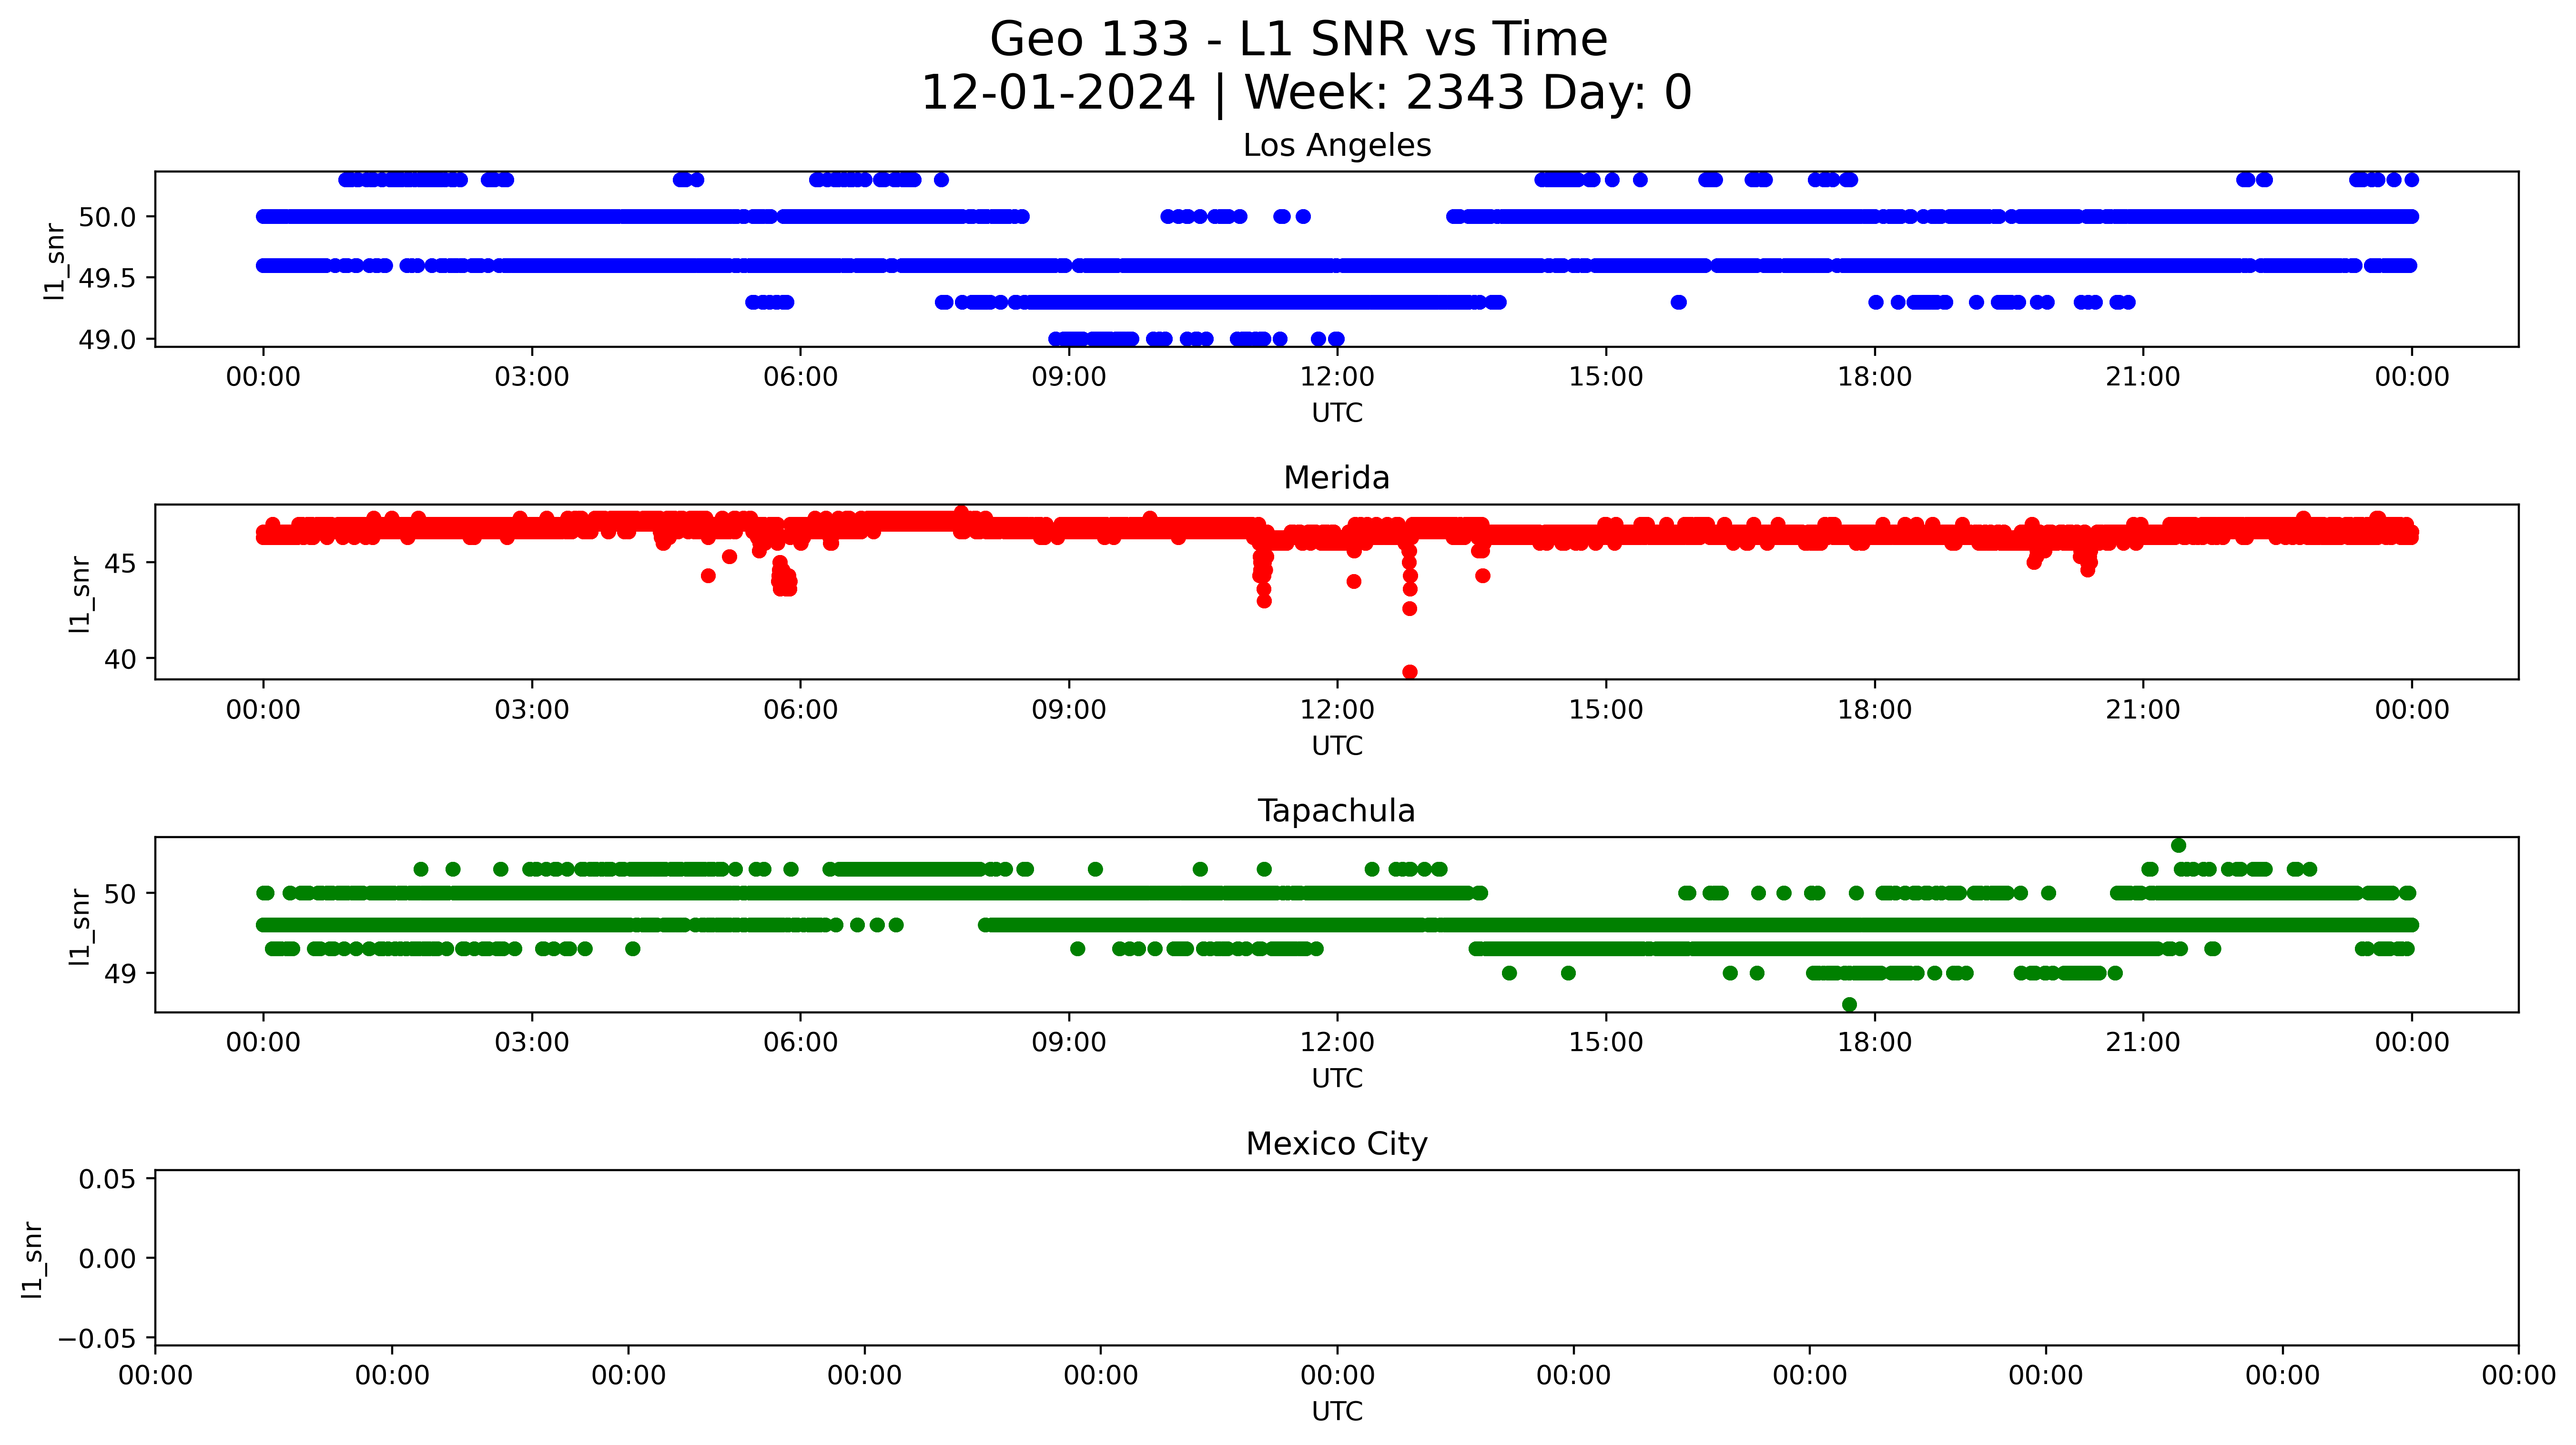Click the 'Tapachula' subplot title
The image size is (2576, 1445).
click(x=1336, y=811)
